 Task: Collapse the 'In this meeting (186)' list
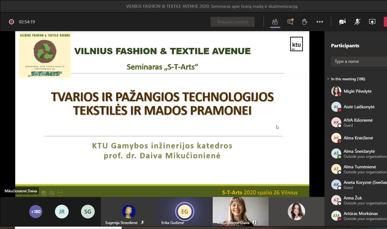328,79
